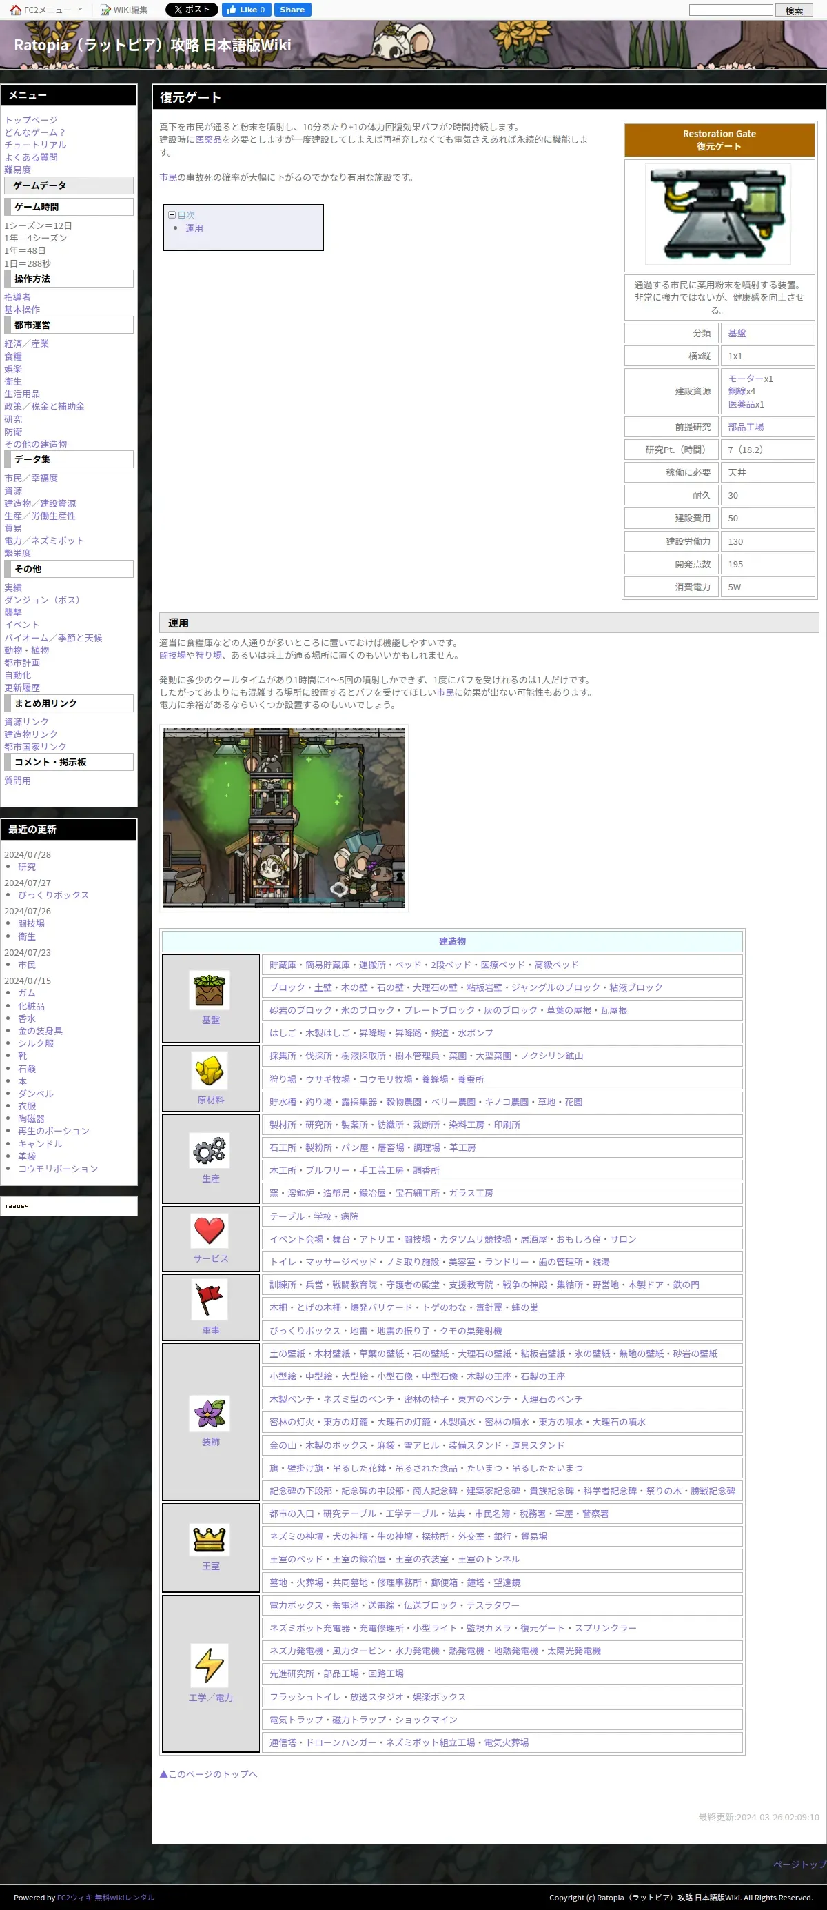Click the WIKI編集 edit menu item
The height and width of the screenshot is (1910, 827).
point(124,10)
